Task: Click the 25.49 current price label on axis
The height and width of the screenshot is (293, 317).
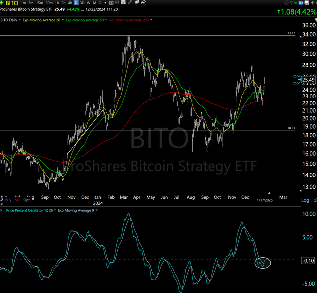Action: click(x=308, y=80)
